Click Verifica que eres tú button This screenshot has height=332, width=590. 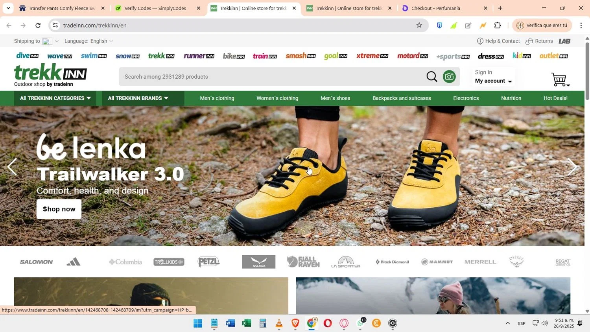542,25
